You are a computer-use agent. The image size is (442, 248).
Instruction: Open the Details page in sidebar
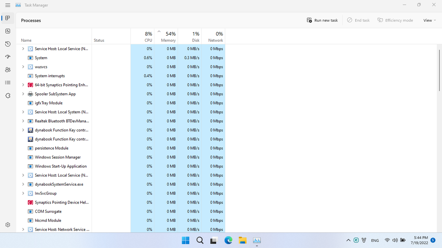point(8,83)
